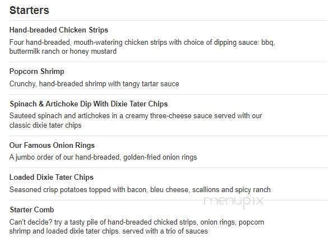This screenshot has width=334, height=247.
Task: Open Our Famous Onion Rings item
Action: click(52, 145)
